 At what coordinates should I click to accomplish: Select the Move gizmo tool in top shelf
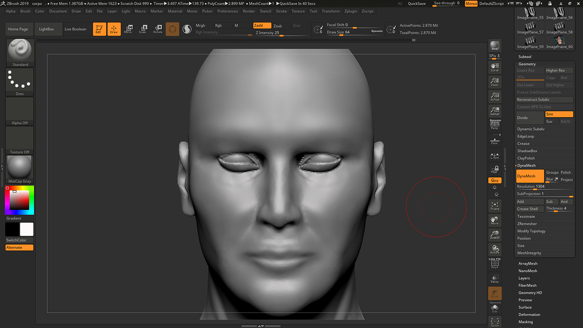pyautogui.click(x=128, y=29)
